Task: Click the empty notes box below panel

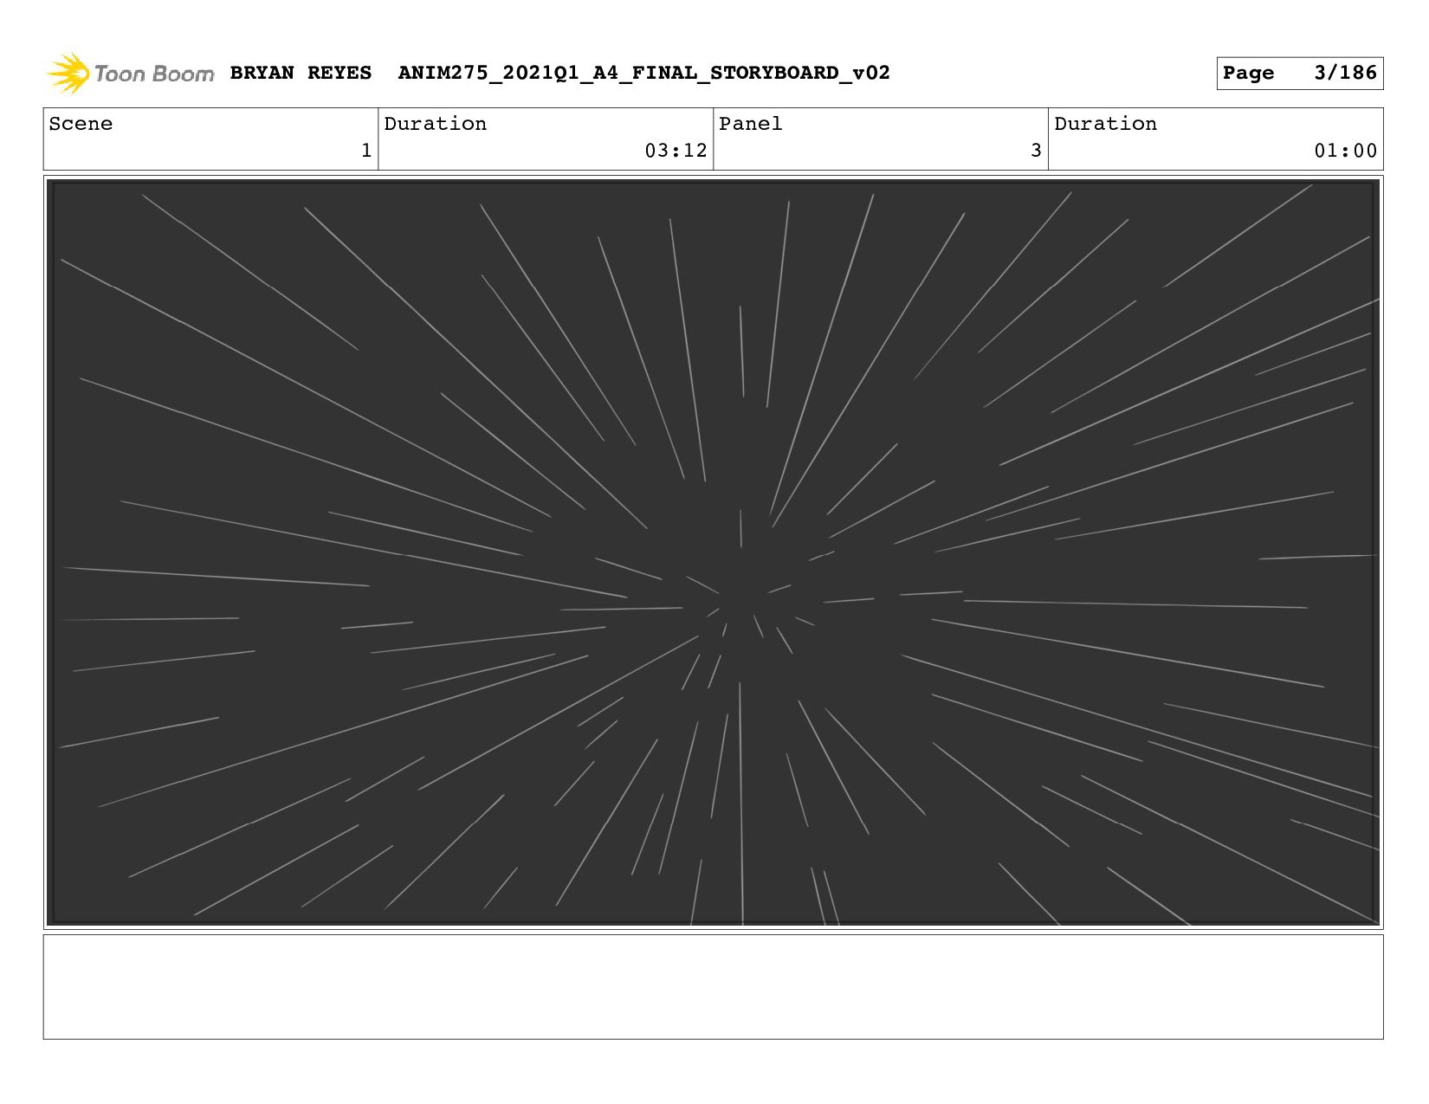Action: pyautogui.click(x=713, y=986)
